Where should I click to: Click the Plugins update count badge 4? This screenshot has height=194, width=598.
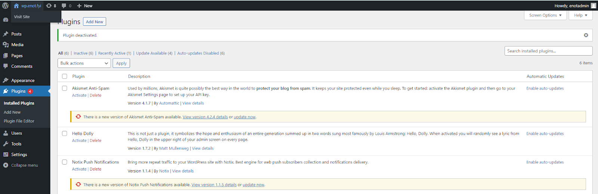point(30,91)
